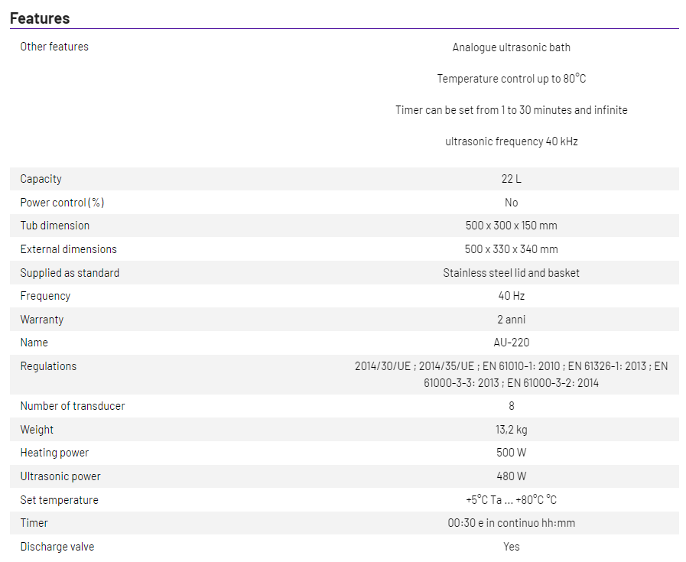Click the 'Other features' row label
Screen dimensions: 686x562
click(54, 47)
